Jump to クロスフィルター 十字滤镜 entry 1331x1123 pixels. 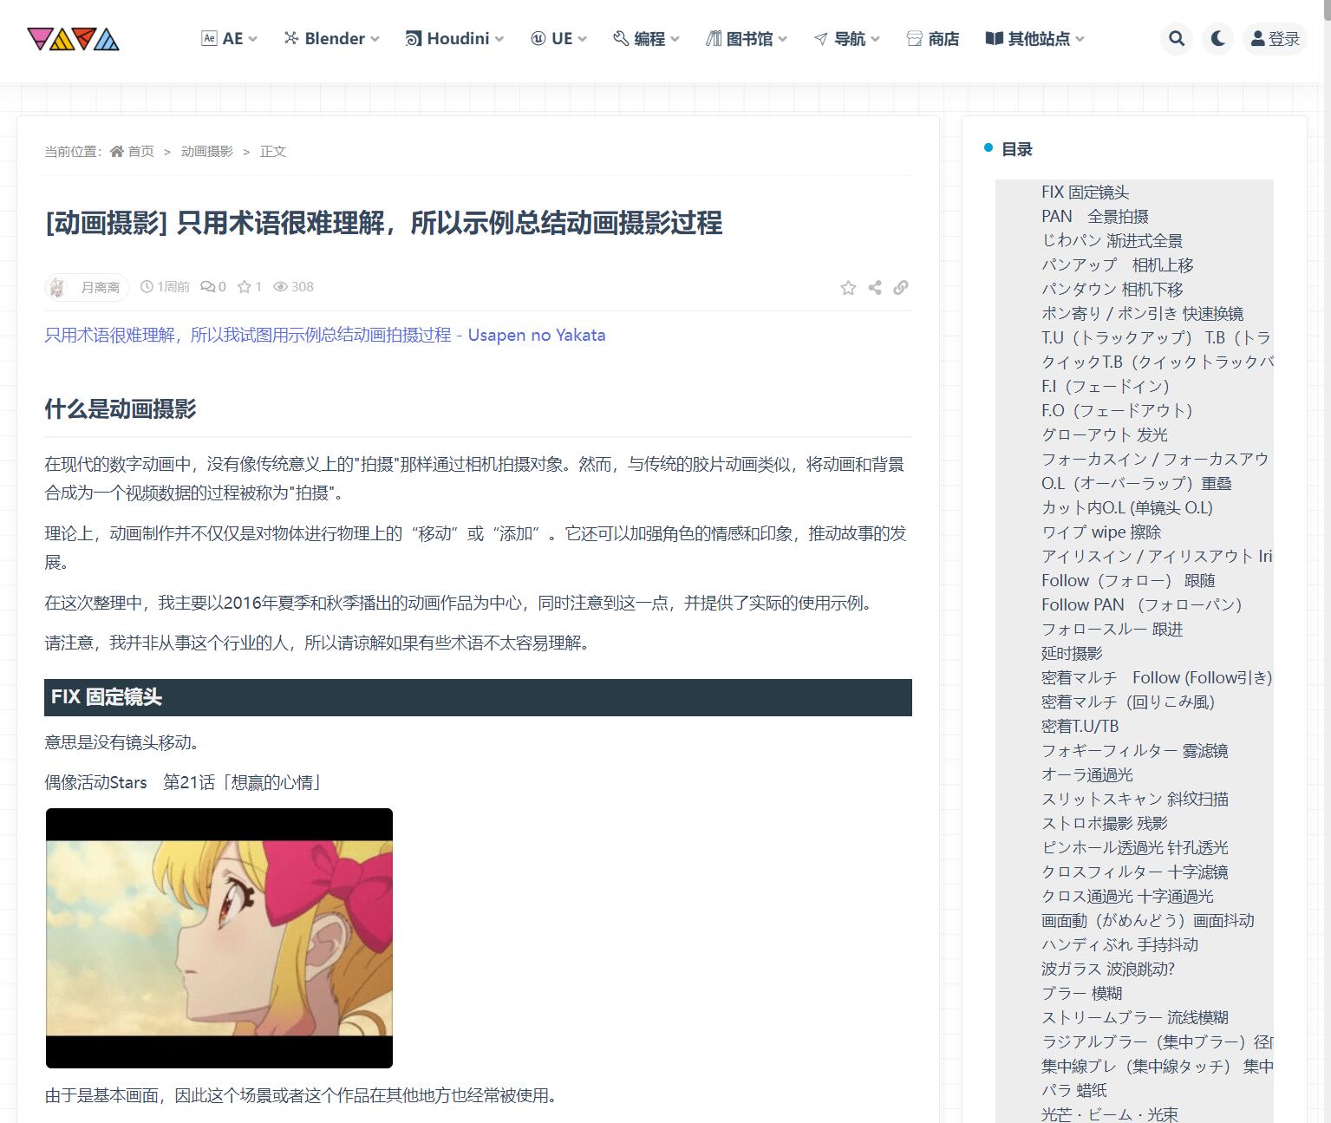pos(1135,872)
